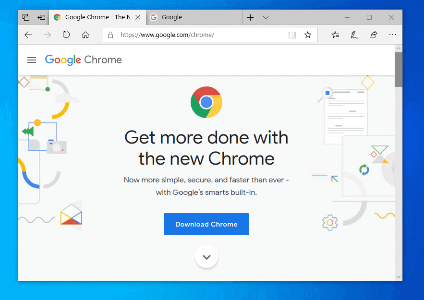Click the large Chrome logo image
This screenshot has width=424, height=300.
tap(206, 102)
